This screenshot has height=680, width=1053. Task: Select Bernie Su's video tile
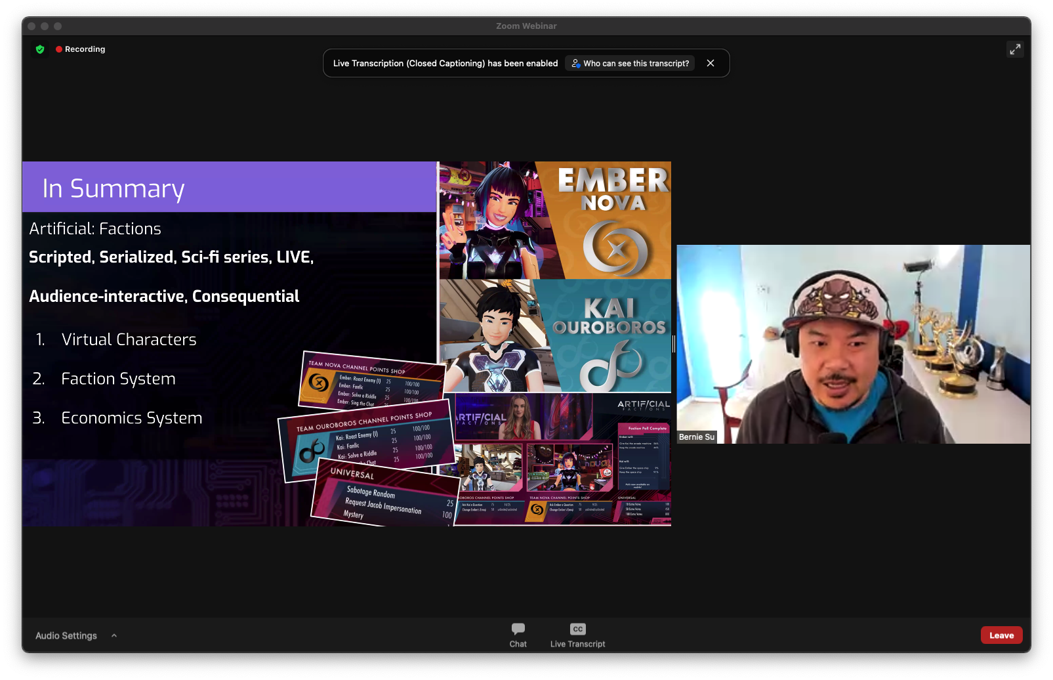[x=853, y=344]
